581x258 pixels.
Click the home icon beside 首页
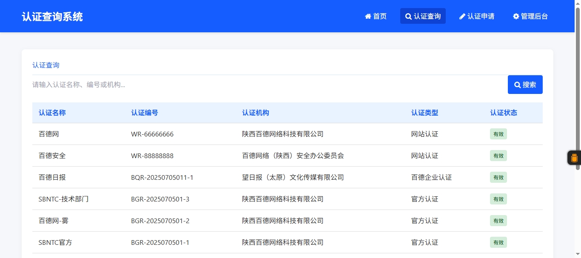pyautogui.click(x=368, y=17)
